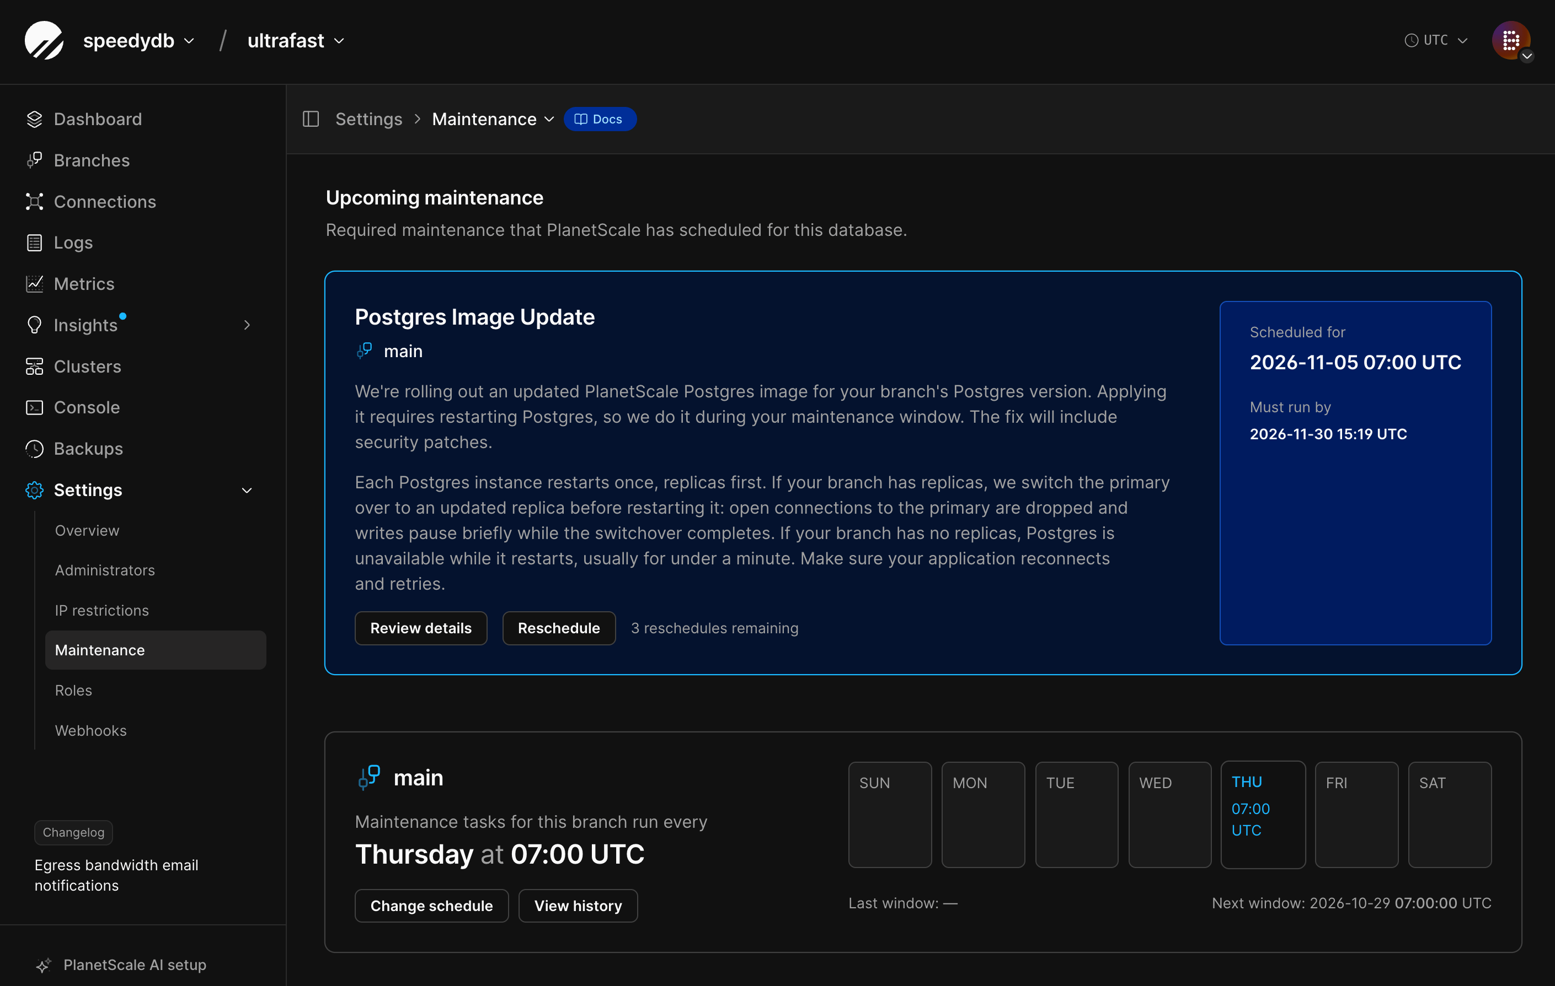This screenshot has width=1555, height=986.
Task: Click the Connections icon in sidebar
Action: (34, 201)
